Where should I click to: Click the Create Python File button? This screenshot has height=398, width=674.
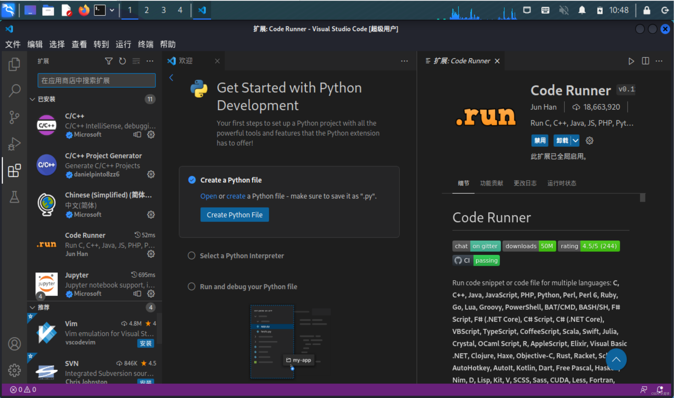pyautogui.click(x=235, y=214)
